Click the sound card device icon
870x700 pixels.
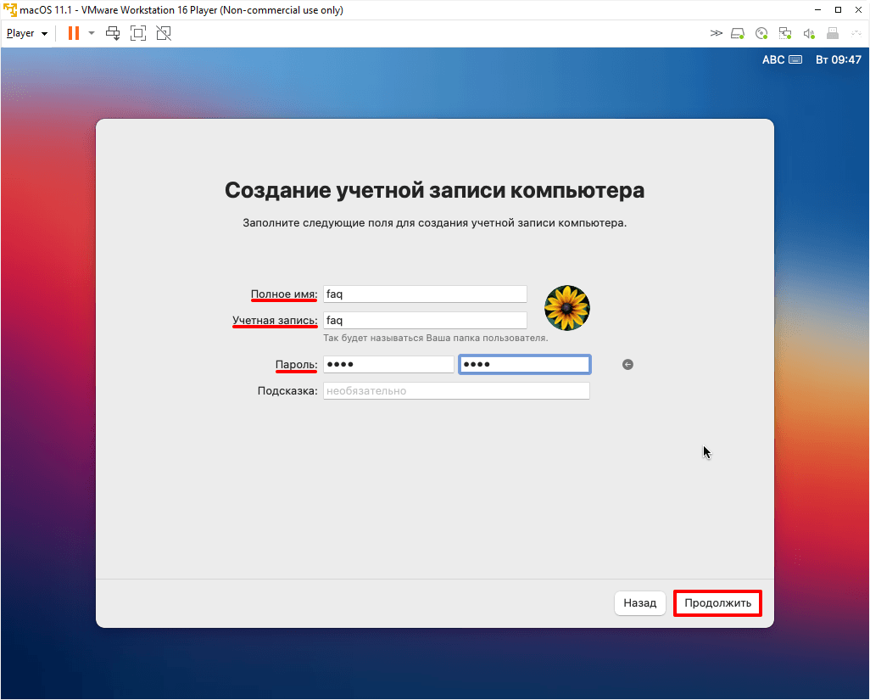click(x=809, y=34)
